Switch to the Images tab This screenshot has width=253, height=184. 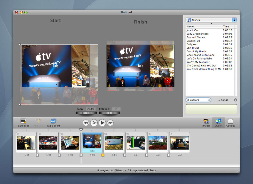tap(206, 123)
